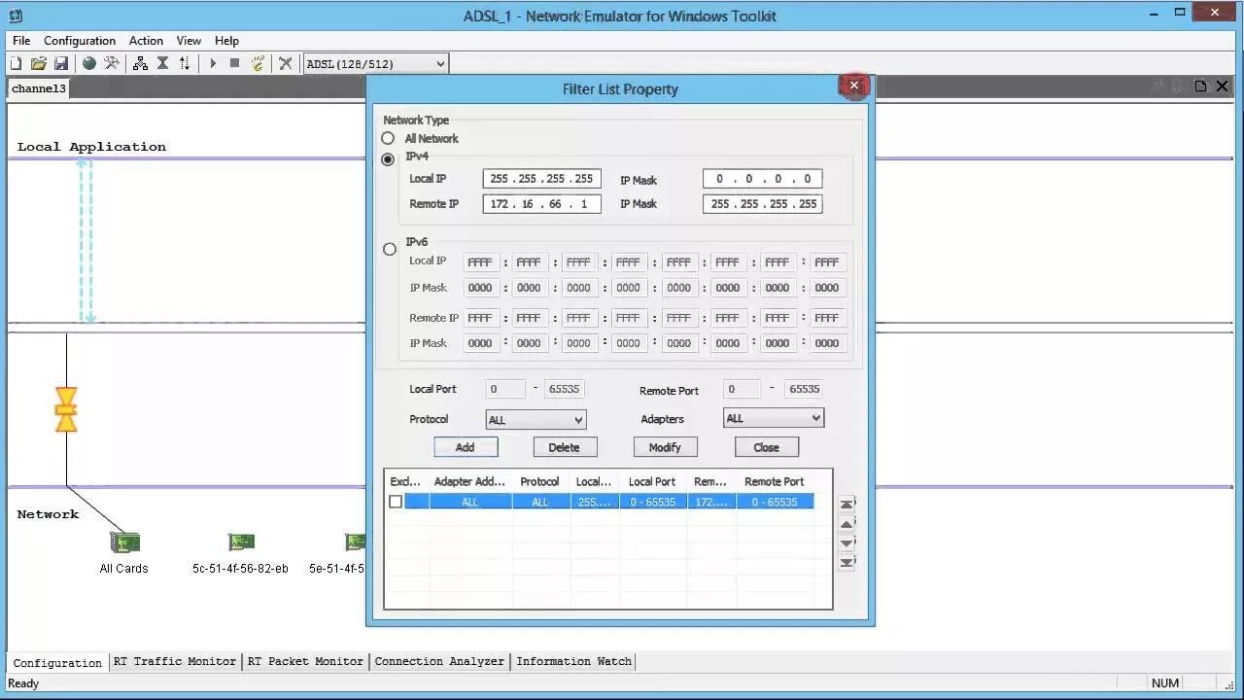Viewport: 1244px width, 700px height.
Task: Move selected filter up one position
Action: coord(847,523)
